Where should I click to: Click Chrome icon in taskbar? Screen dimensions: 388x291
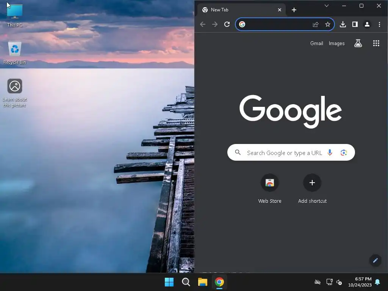pos(219,282)
